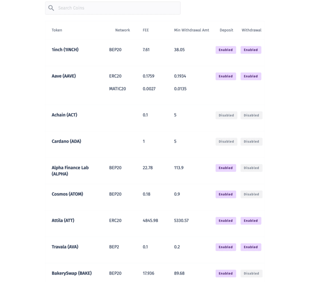Click Cosmos Withdrawal Disabled badge
The image size is (328, 282).
click(x=251, y=194)
